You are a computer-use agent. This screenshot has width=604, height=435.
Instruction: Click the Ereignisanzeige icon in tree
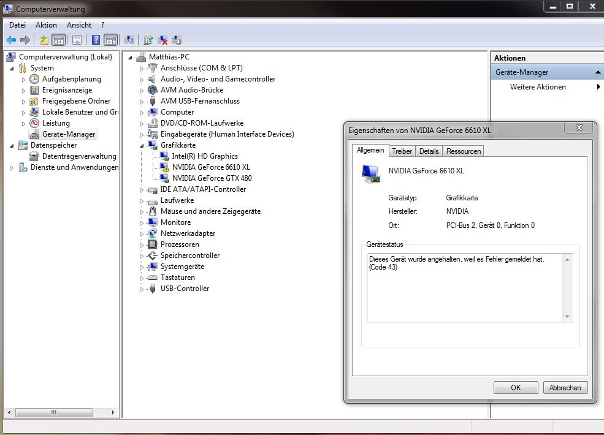(34, 90)
